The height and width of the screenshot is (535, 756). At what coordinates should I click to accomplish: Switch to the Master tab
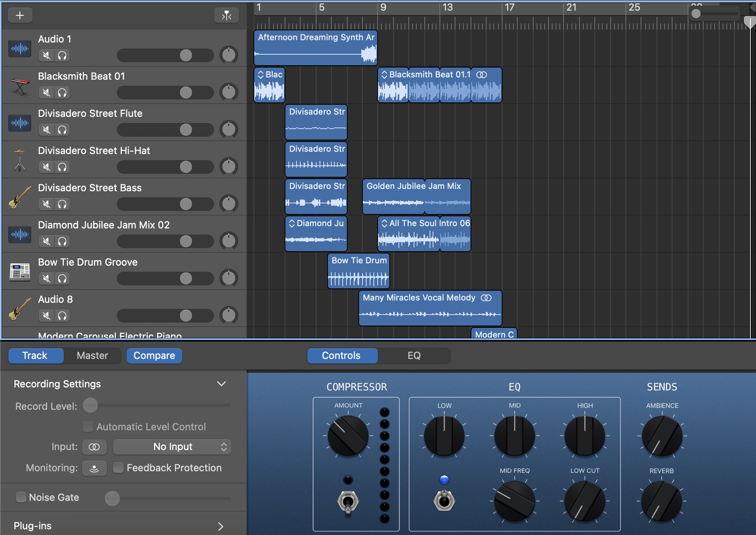pyautogui.click(x=92, y=356)
